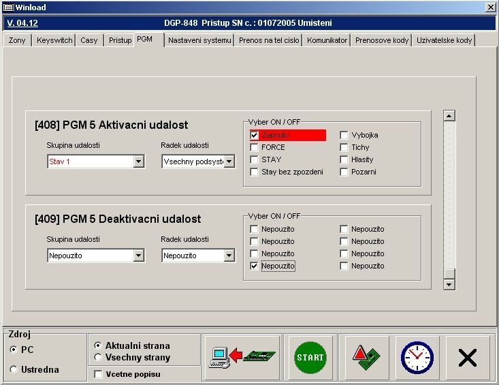Open the Uzivatelske kody tab
The height and width of the screenshot is (385, 499).
click(444, 40)
